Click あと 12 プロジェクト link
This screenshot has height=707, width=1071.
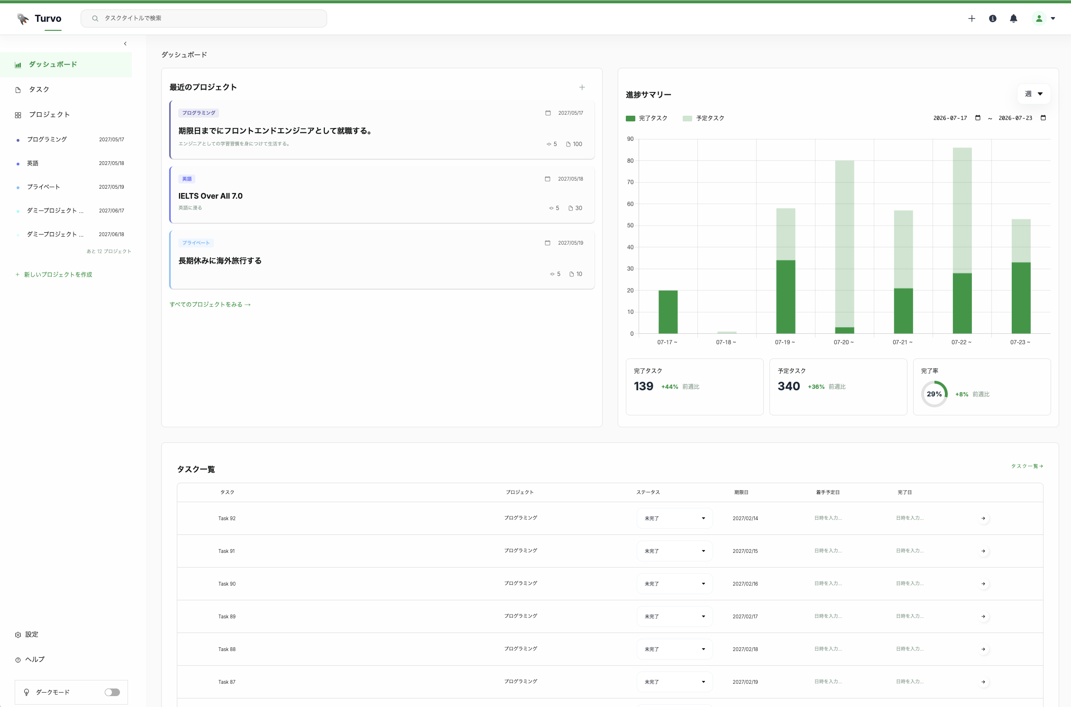tap(109, 251)
